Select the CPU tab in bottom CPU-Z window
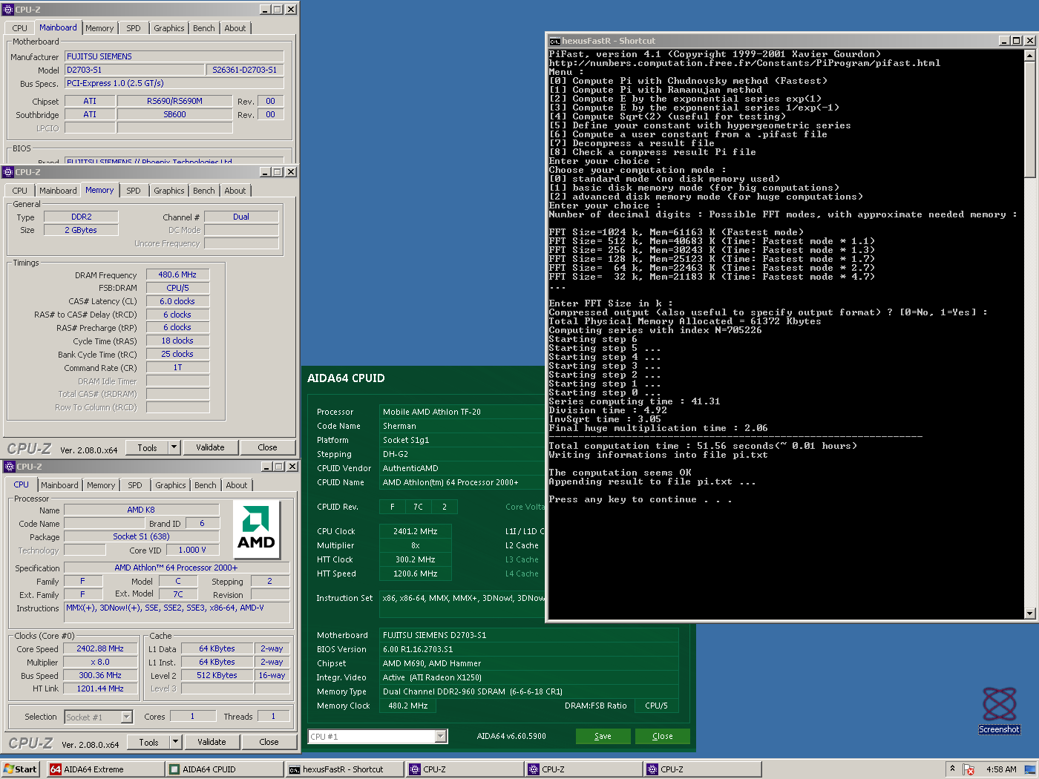Image resolution: width=1039 pixels, height=779 pixels. [22, 484]
